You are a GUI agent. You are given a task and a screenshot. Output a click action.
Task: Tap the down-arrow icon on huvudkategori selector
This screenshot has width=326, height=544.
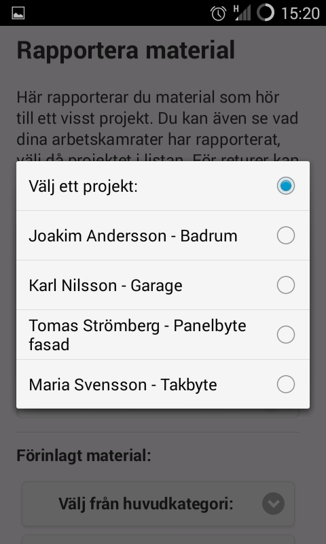(273, 503)
